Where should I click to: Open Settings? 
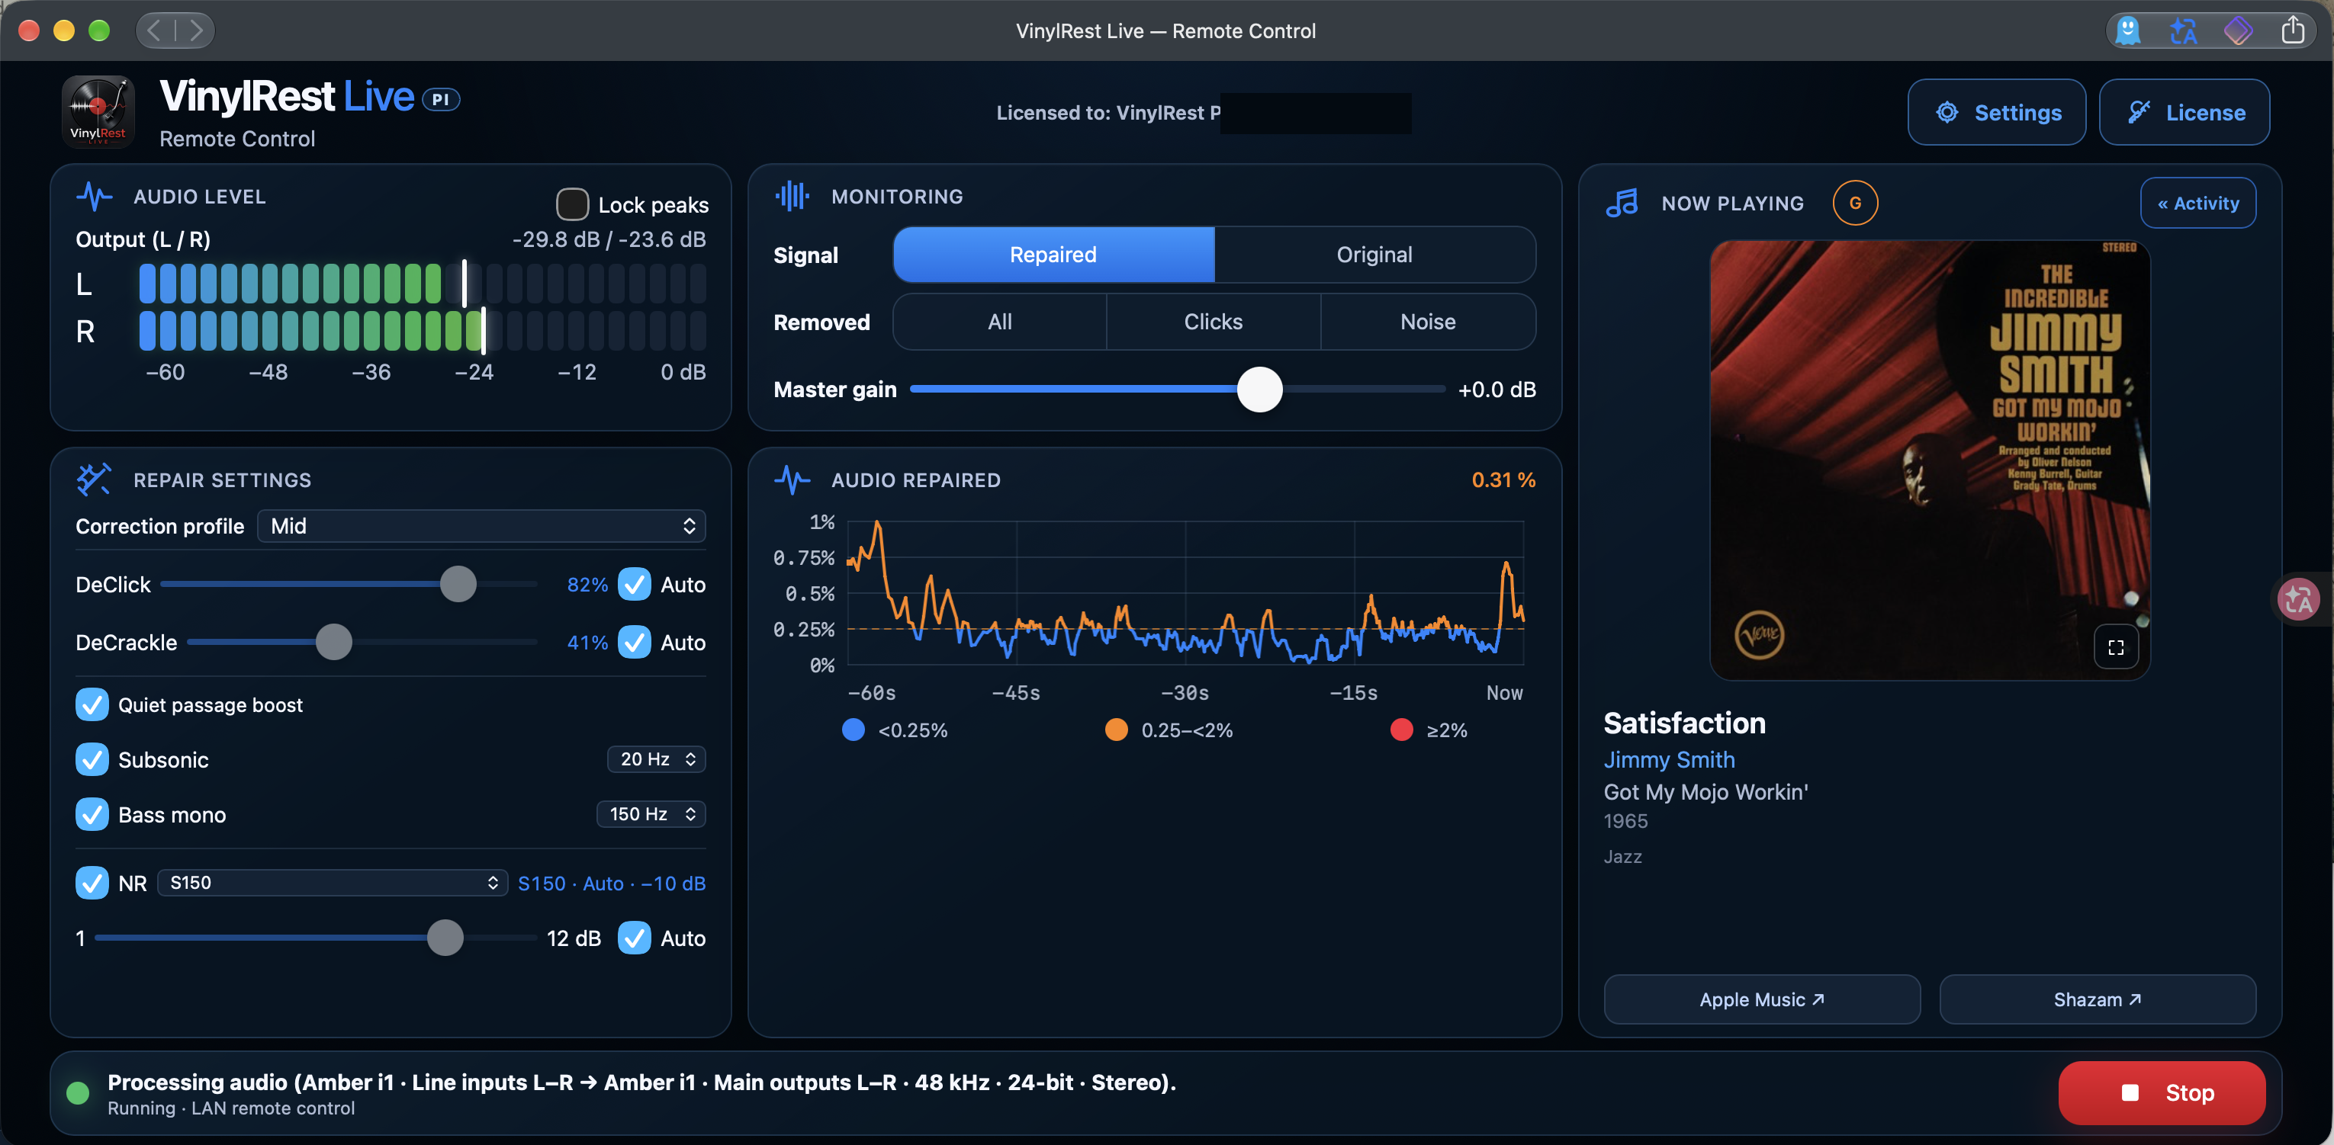(x=1997, y=112)
